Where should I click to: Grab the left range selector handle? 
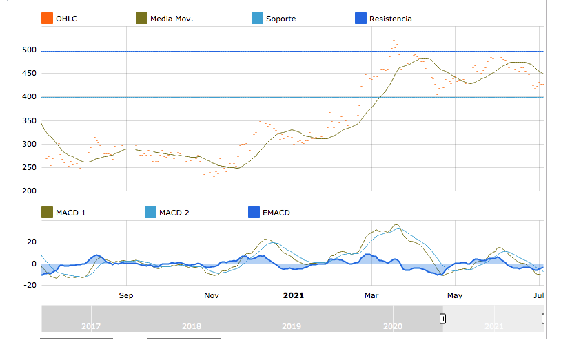pos(443,319)
